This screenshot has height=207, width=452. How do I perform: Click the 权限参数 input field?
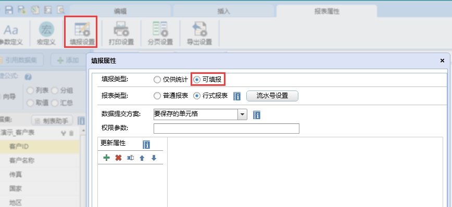(227, 128)
